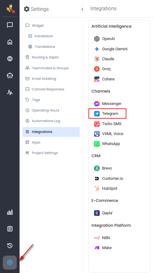Open the bar chart analytics icon
Screen dimensions: 154x273
(x=10, y=212)
